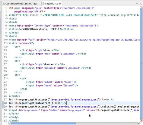The height and width of the screenshot is (125, 143).
Task: Collapse the tr fold on line 16
Action: click(8, 61)
